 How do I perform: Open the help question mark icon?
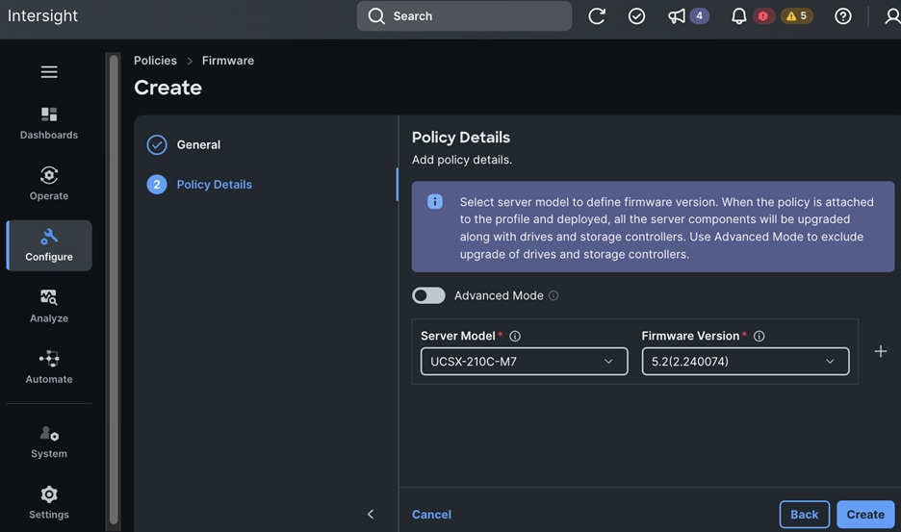(842, 16)
